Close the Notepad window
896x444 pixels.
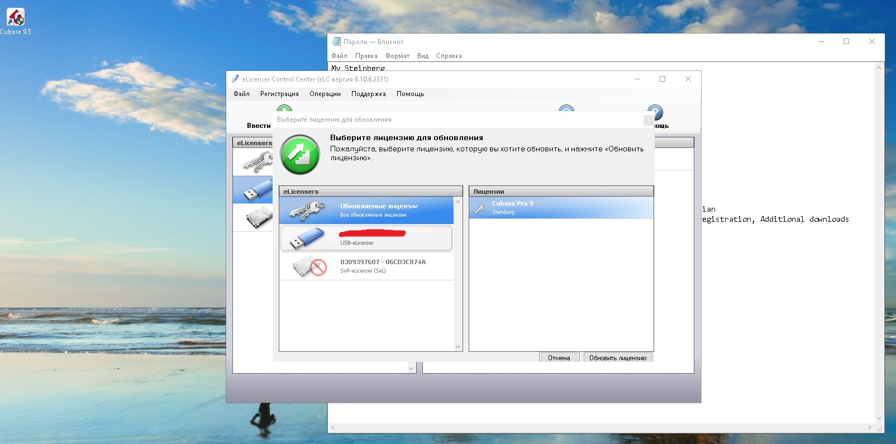pyautogui.click(x=872, y=41)
